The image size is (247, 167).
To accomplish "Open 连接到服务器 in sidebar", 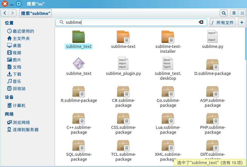I will [x=23, y=129].
